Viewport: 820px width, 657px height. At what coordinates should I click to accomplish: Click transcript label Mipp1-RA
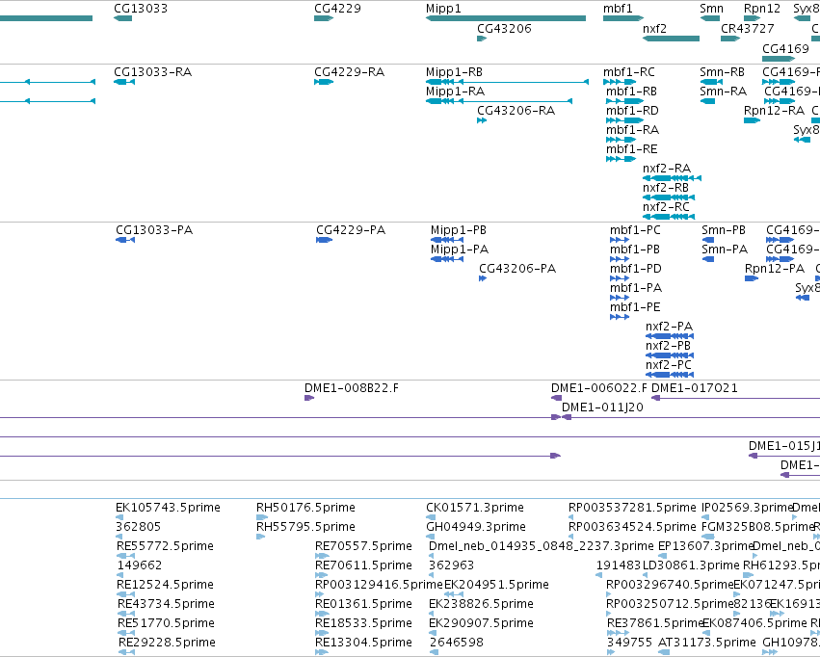point(455,91)
